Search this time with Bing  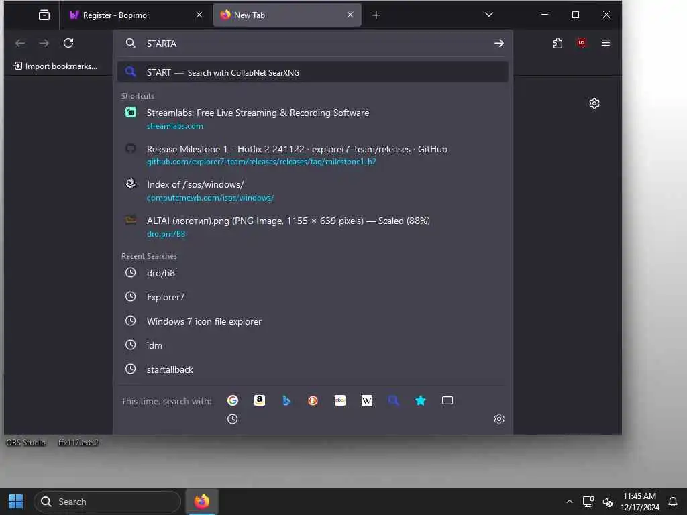pos(286,400)
